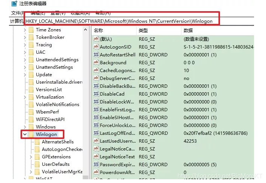266x183 pixels.
Task: Select the DisableLockW value name
Action: tap(117, 102)
